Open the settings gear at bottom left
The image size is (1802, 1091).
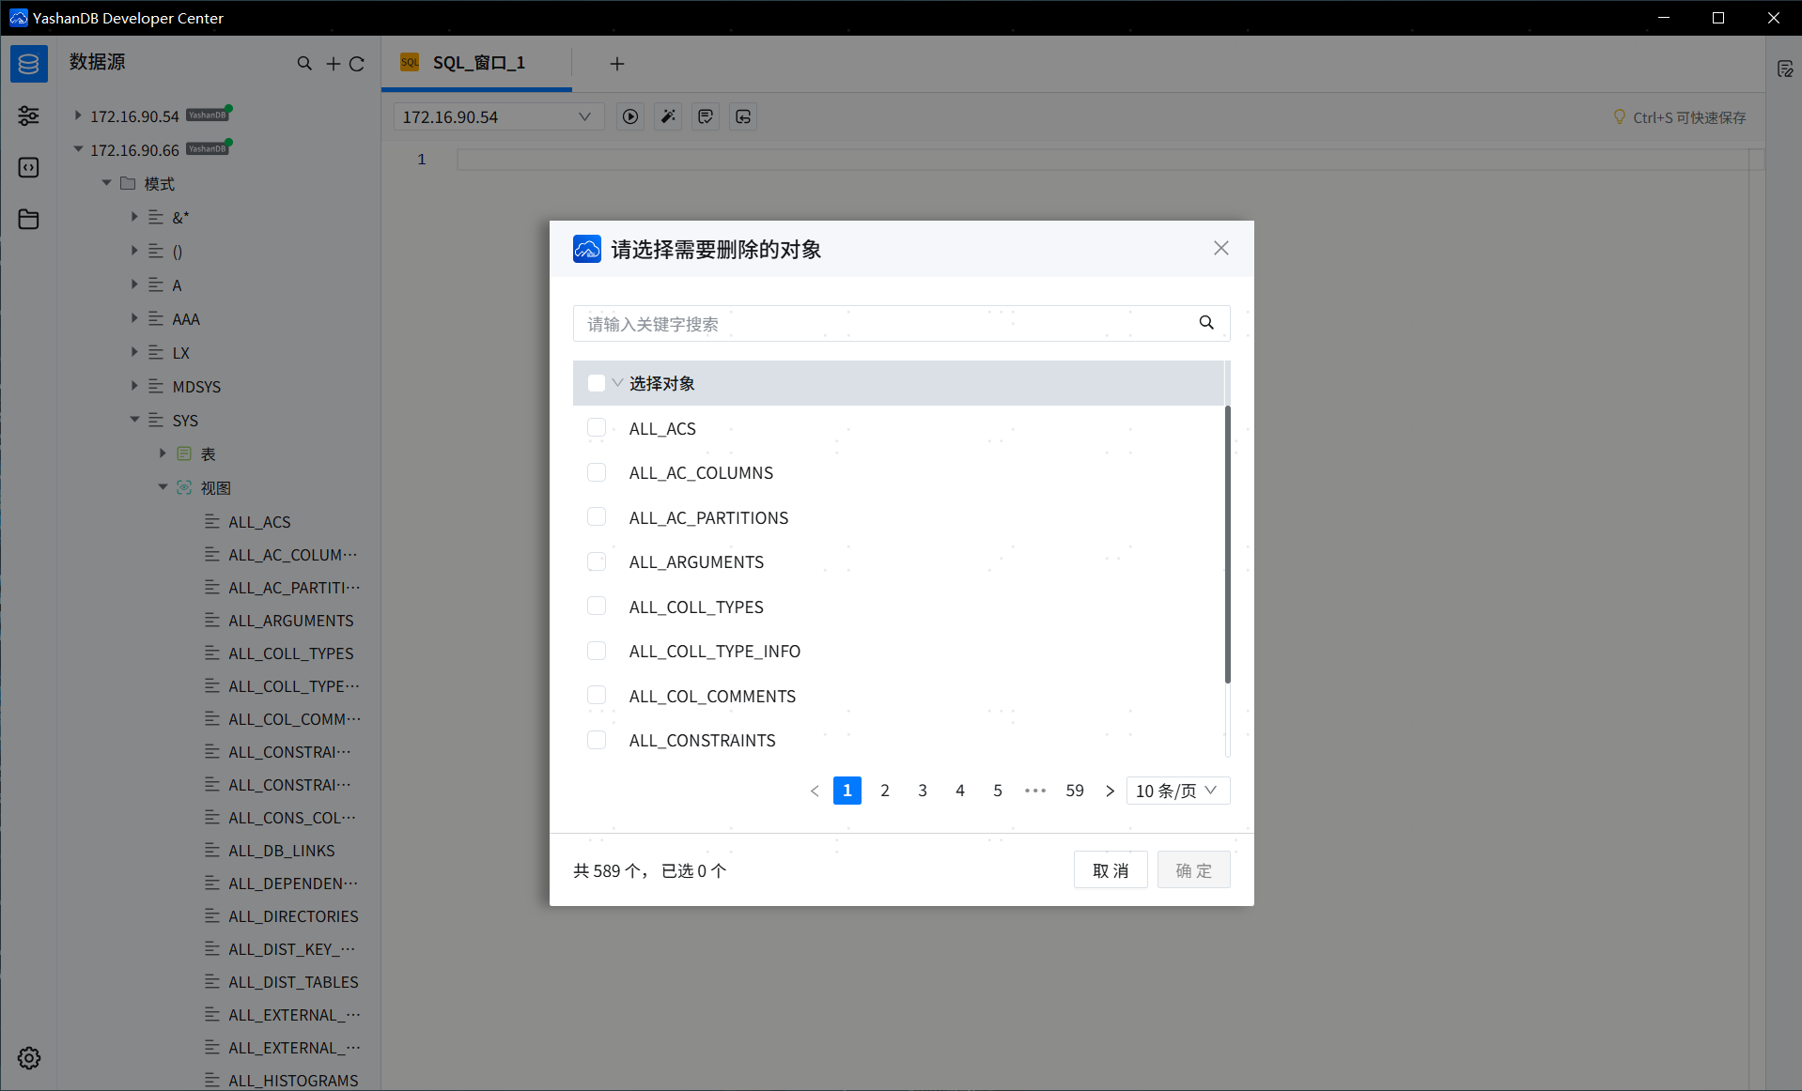coord(28,1058)
